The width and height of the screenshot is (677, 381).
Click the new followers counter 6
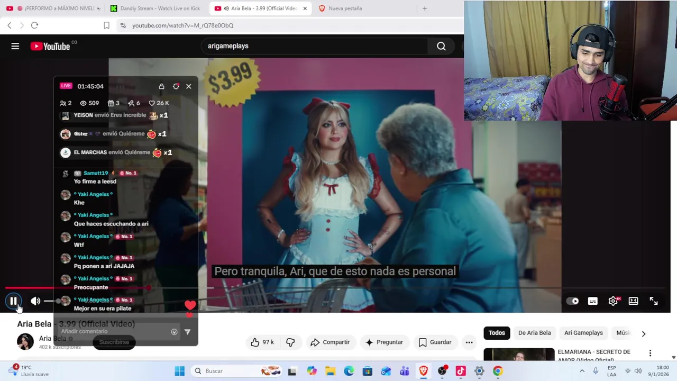pyautogui.click(x=134, y=103)
